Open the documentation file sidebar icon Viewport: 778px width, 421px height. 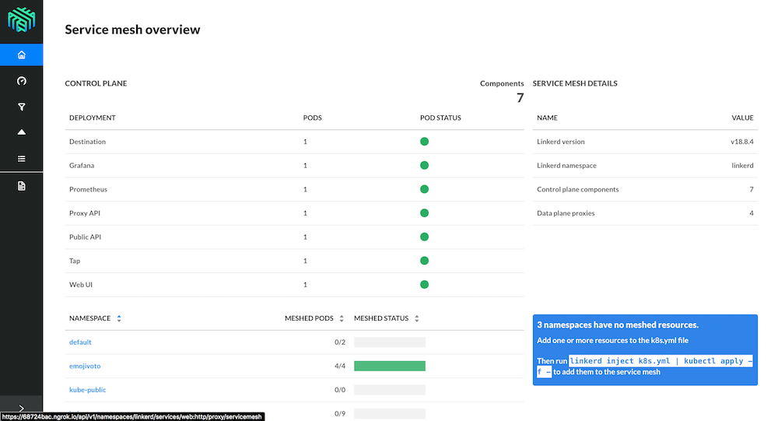21,186
